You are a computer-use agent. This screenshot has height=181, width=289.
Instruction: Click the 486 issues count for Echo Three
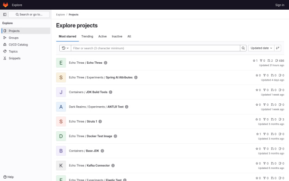point(279,61)
